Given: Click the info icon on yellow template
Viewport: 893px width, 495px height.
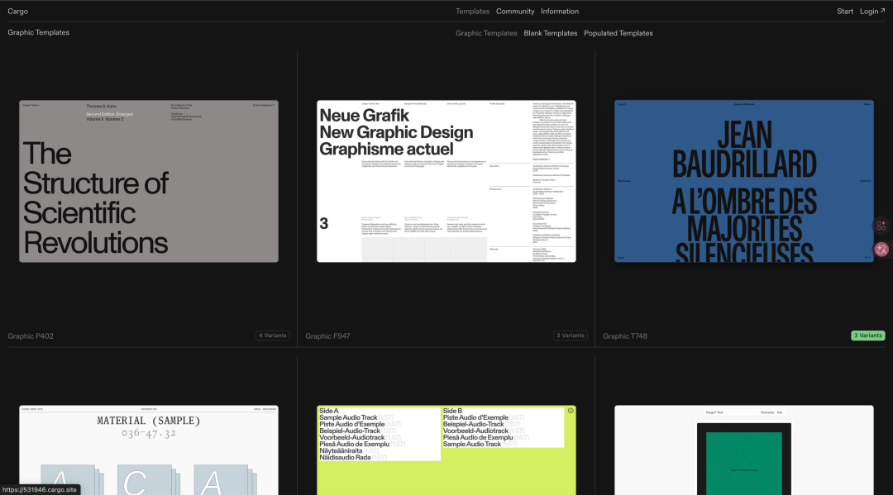Looking at the screenshot, I should [x=570, y=410].
